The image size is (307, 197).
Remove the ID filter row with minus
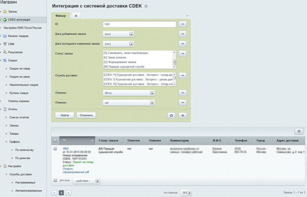pos(183,24)
